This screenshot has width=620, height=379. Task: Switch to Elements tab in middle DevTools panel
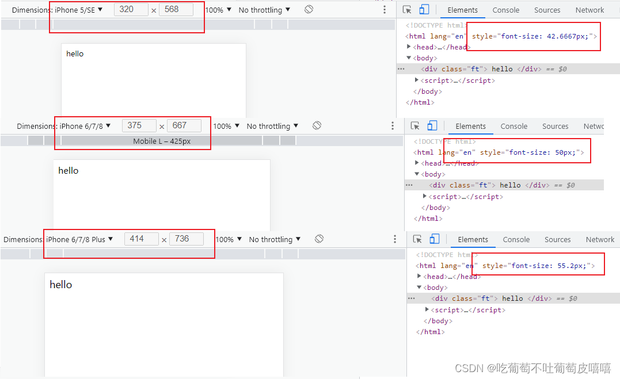[x=470, y=127]
